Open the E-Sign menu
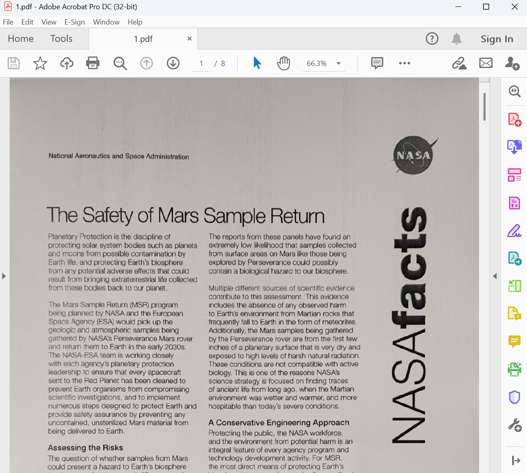 point(74,22)
